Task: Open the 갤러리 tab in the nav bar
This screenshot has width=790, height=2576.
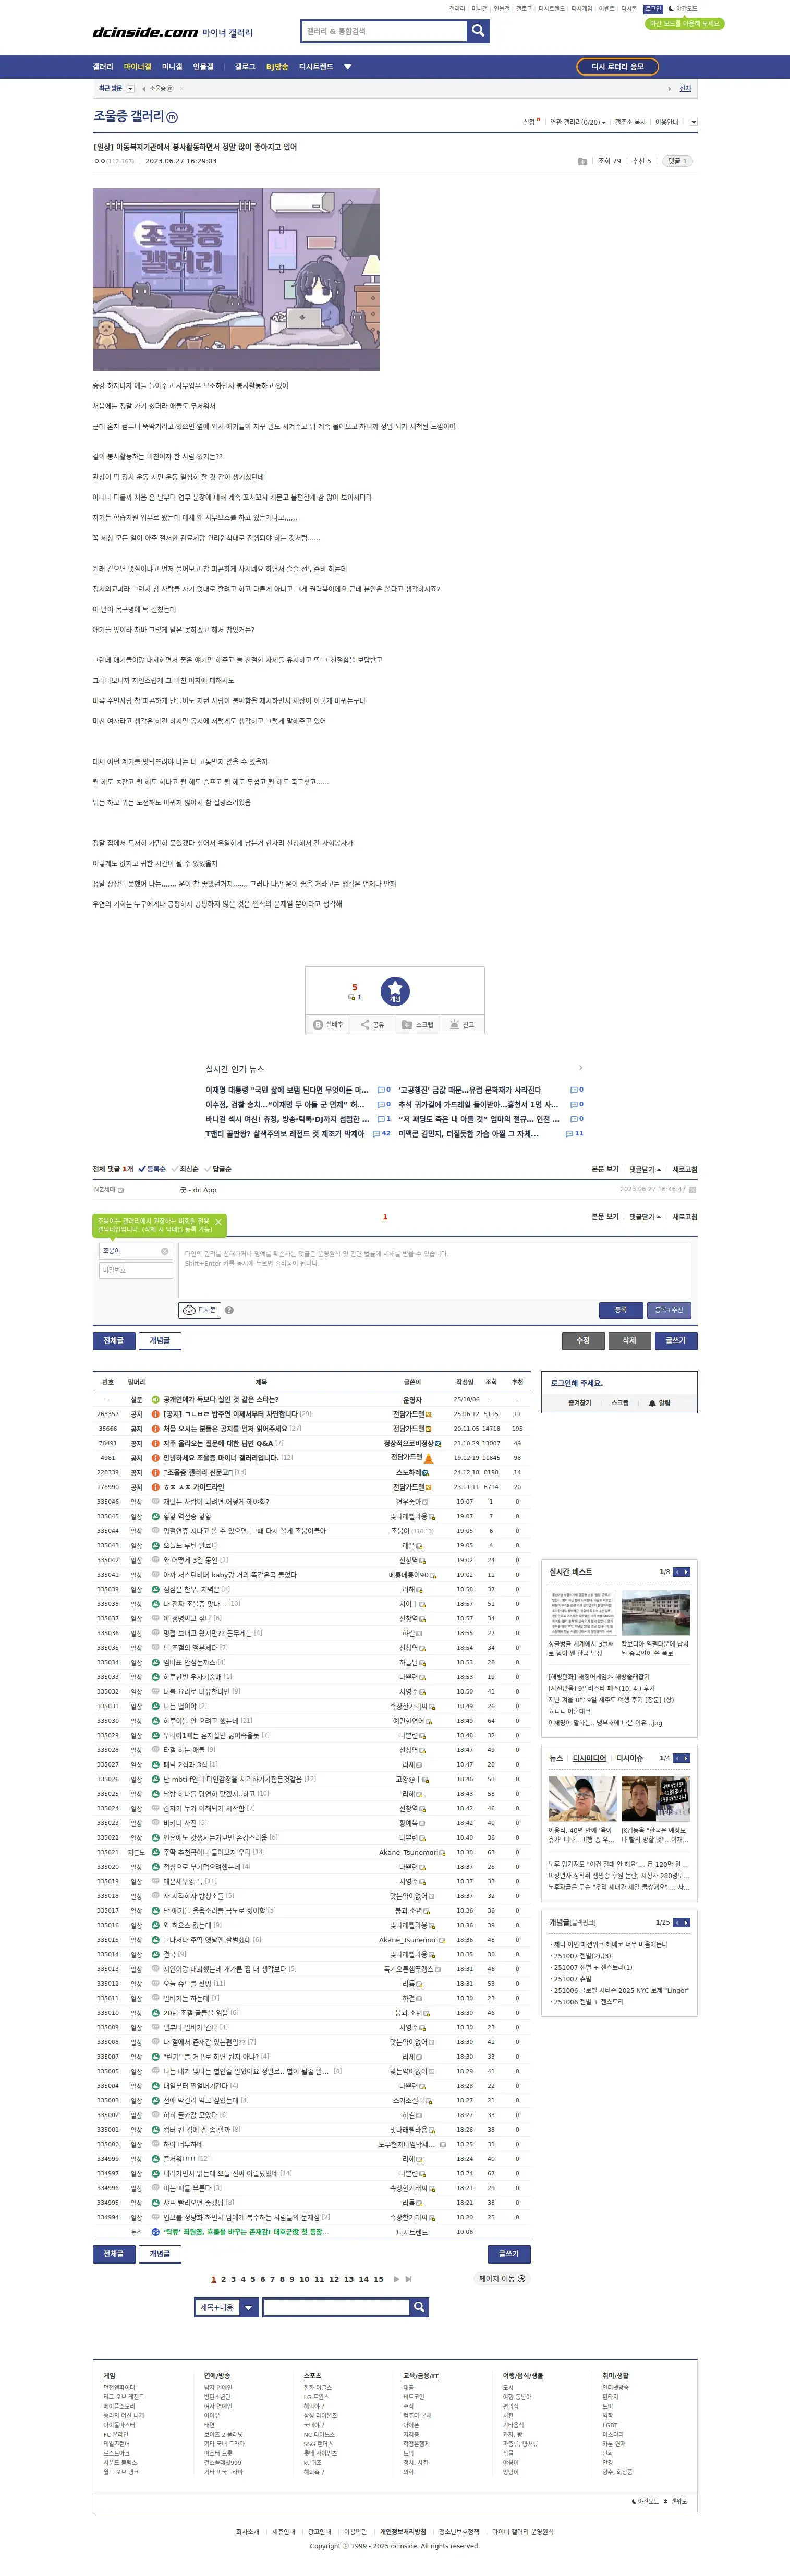Action: pos(103,67)
